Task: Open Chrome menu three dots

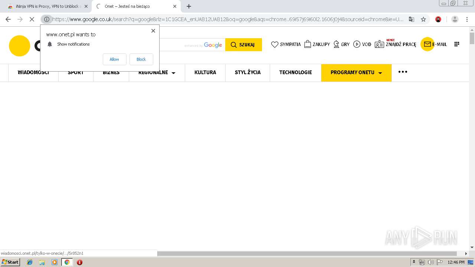Action: 466,19
